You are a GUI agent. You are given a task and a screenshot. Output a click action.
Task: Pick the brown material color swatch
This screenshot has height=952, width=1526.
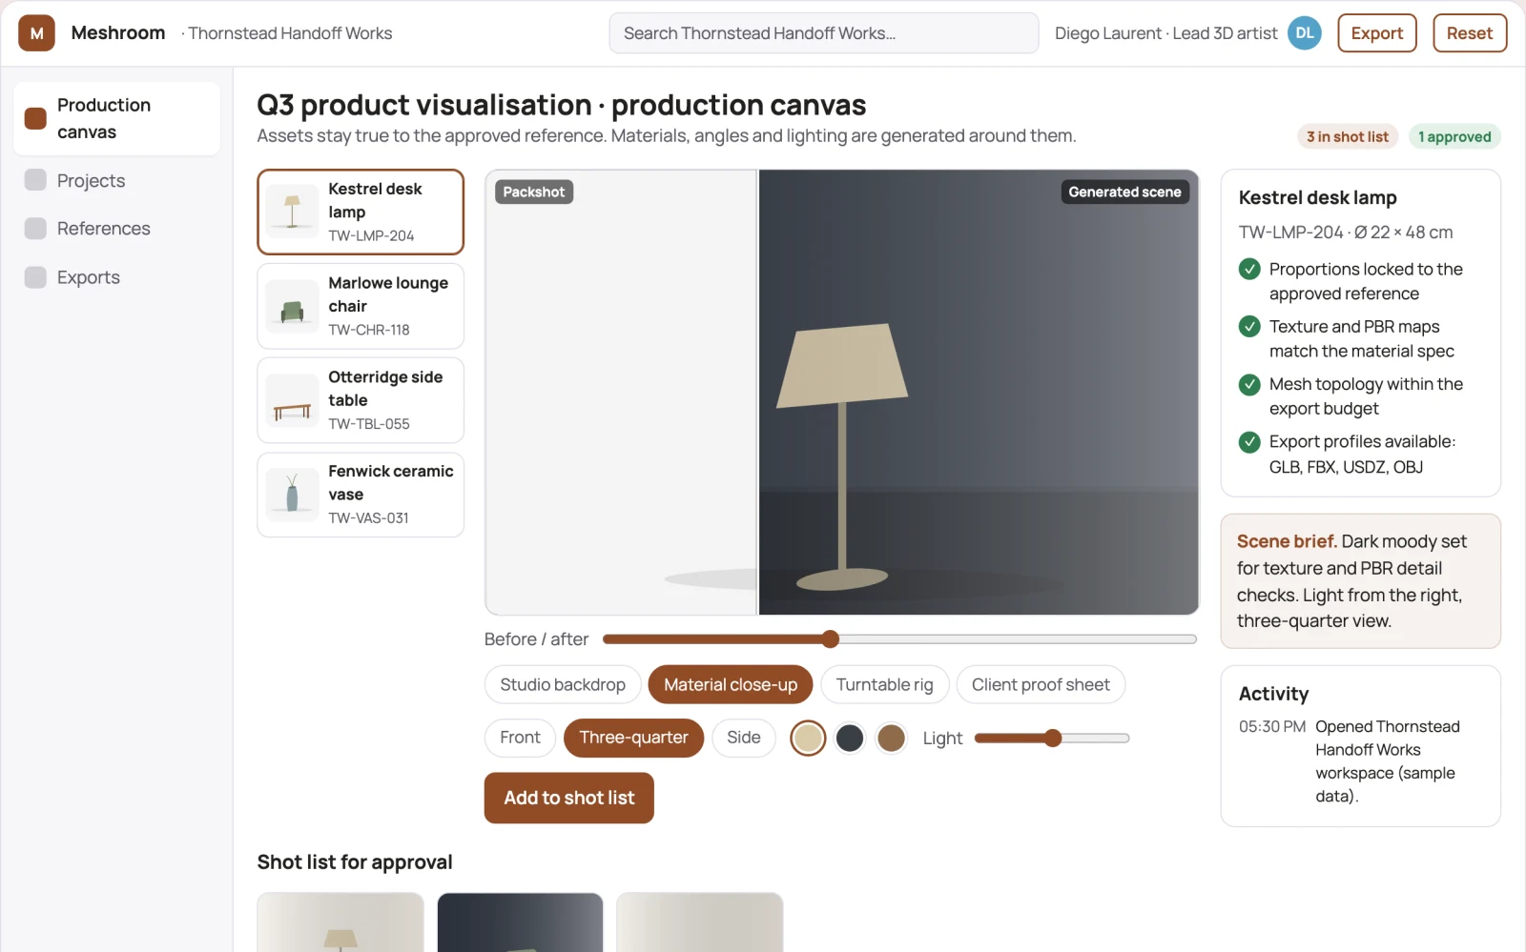[x=891, y=738]
